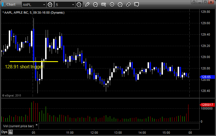
Task: Click the blue Chart window icon
Action: 4,5
